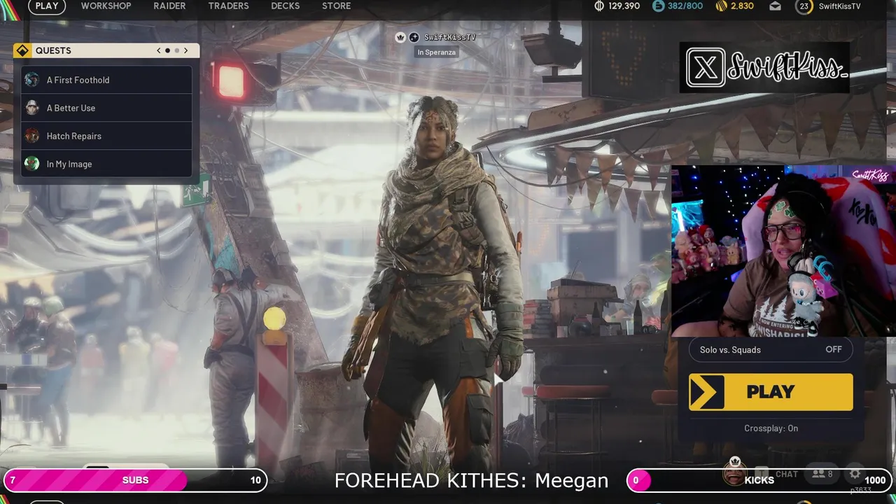Open the In My Image quest
Viewport: 896px width, 504px height.
(x=106, y=164)
